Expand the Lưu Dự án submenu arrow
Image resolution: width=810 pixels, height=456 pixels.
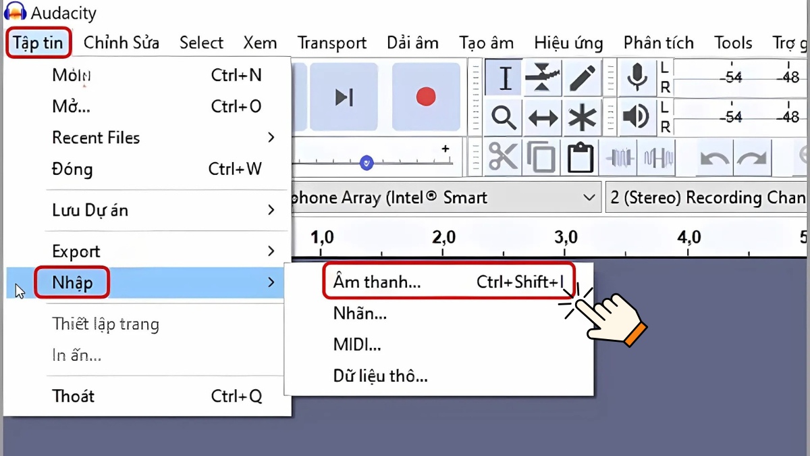point(271,210)
